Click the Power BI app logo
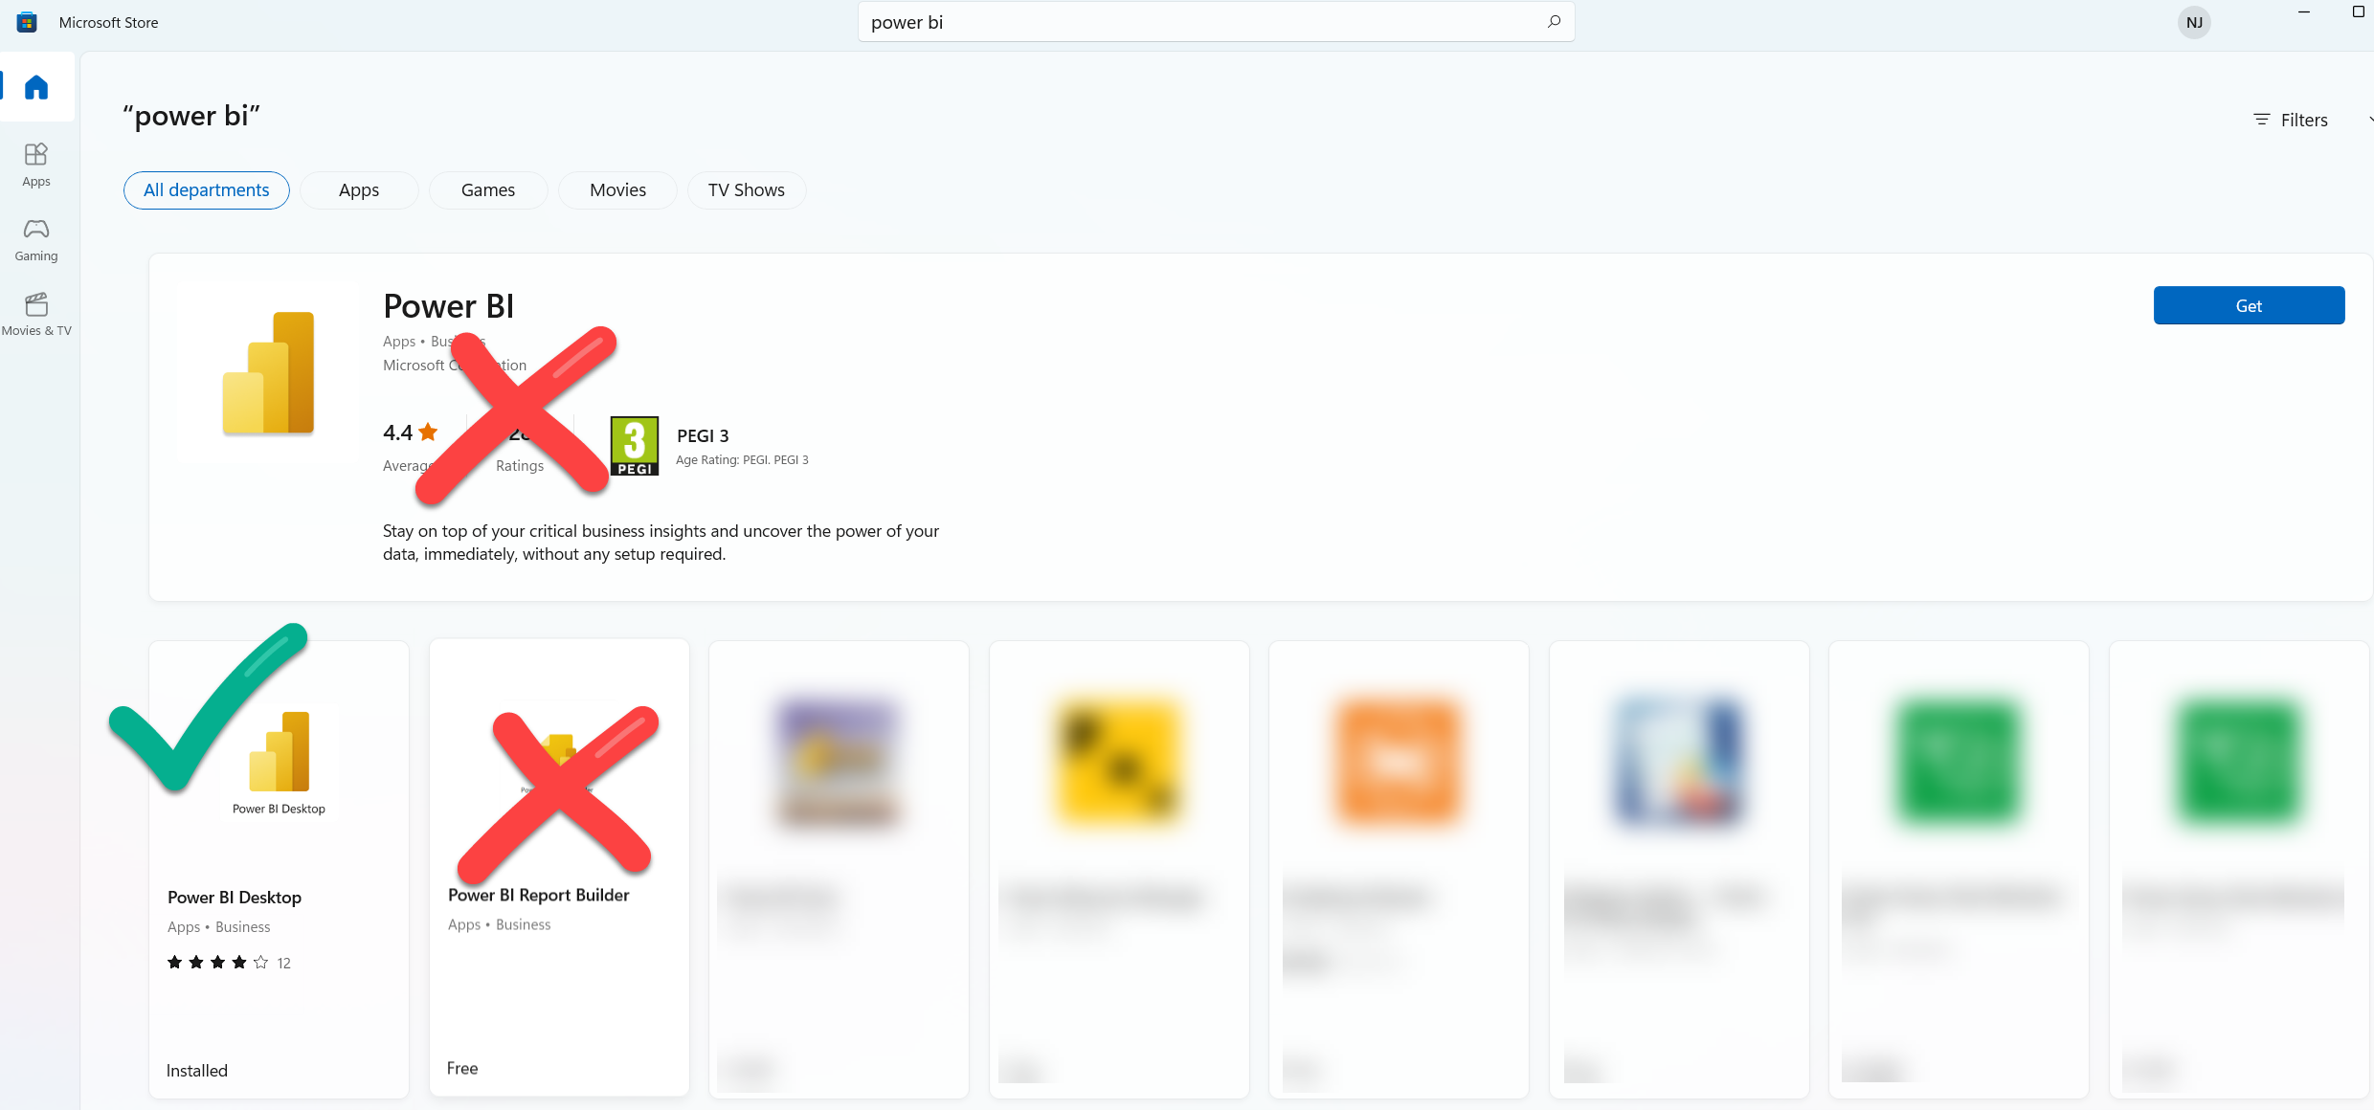This screenshot has width=2374, height=1110. (x=268, y=373)
